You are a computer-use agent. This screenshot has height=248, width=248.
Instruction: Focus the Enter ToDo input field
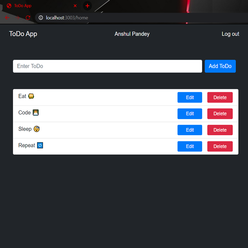tap(108, 66)
